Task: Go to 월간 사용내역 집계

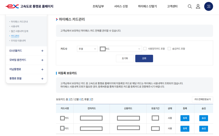Action: pyautogui.click(x=19, y=31)
